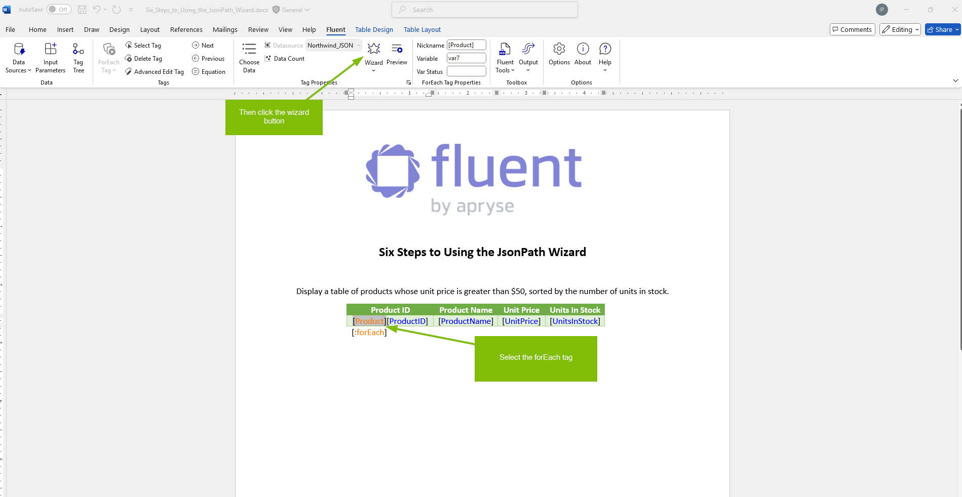
Task: Click the document title heading
Action: (482, 252)
